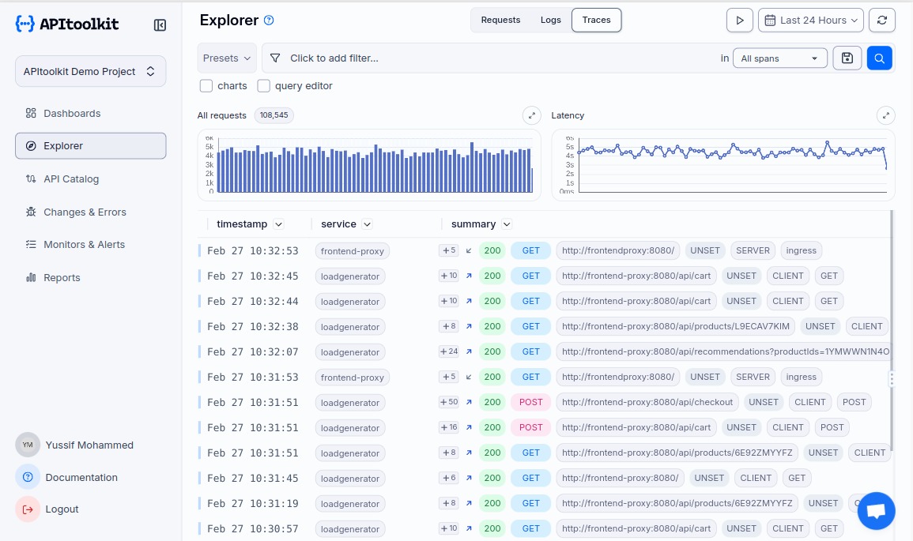
Task: Open API Catalog in the sidebar
Action: point(71,179)
